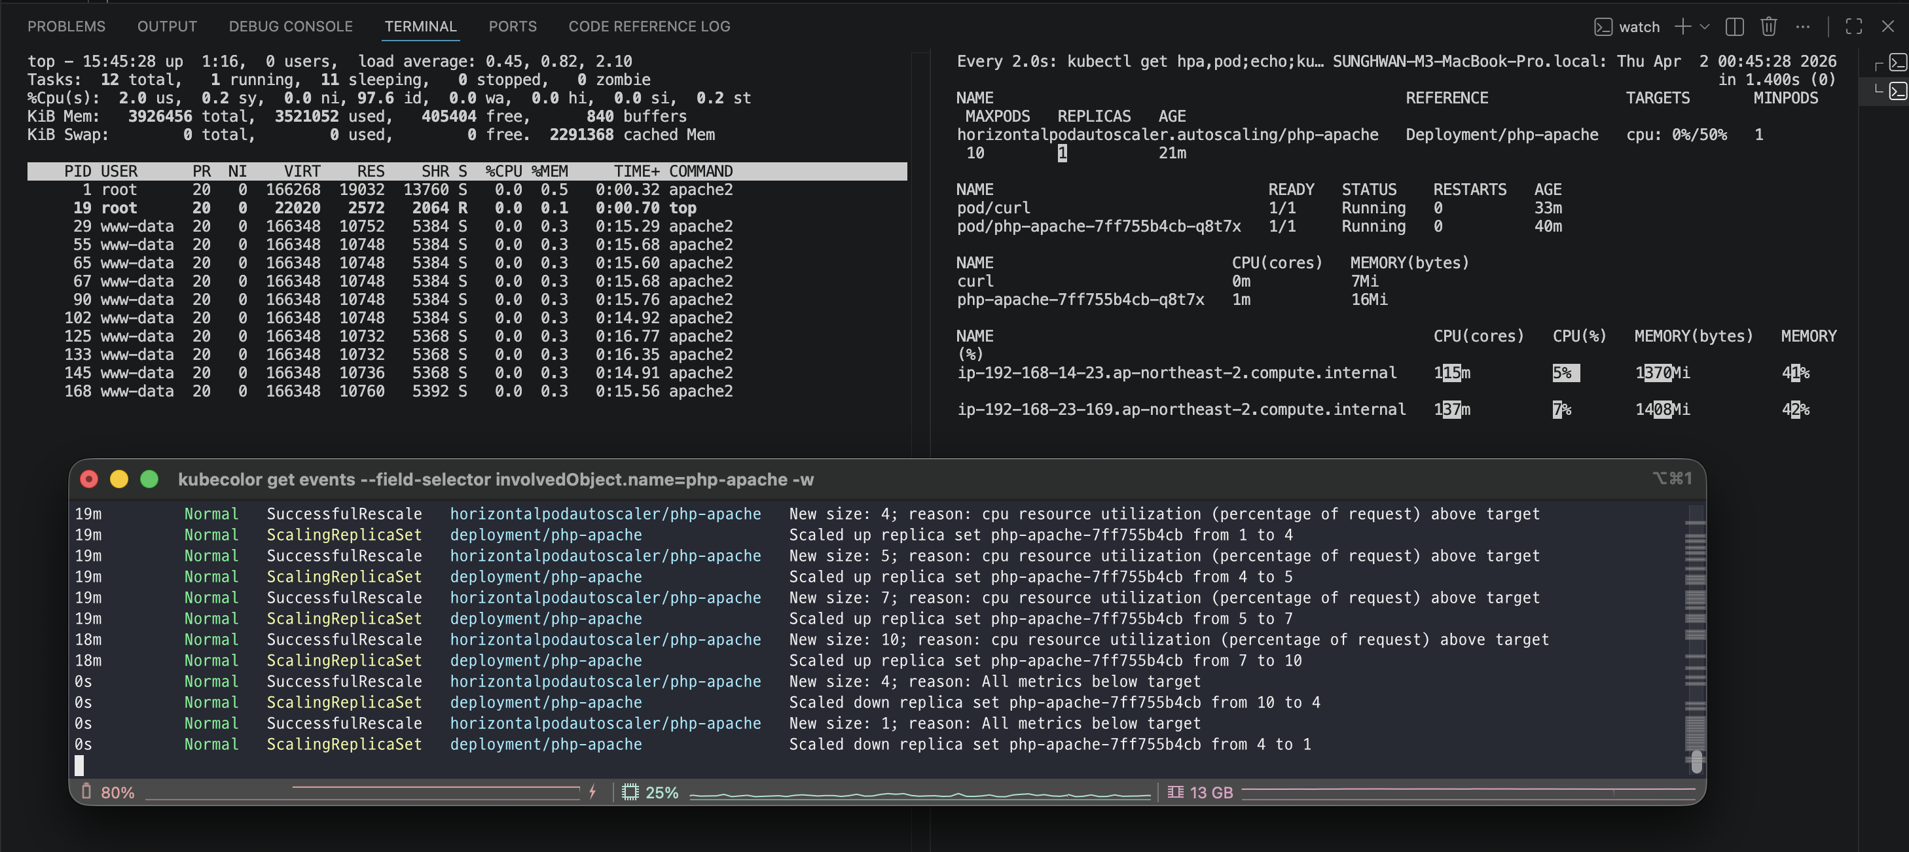The height and width of the screenshot is (852, 1909).
Task: Click the CPU usage graph line
Action: (920, 795)
